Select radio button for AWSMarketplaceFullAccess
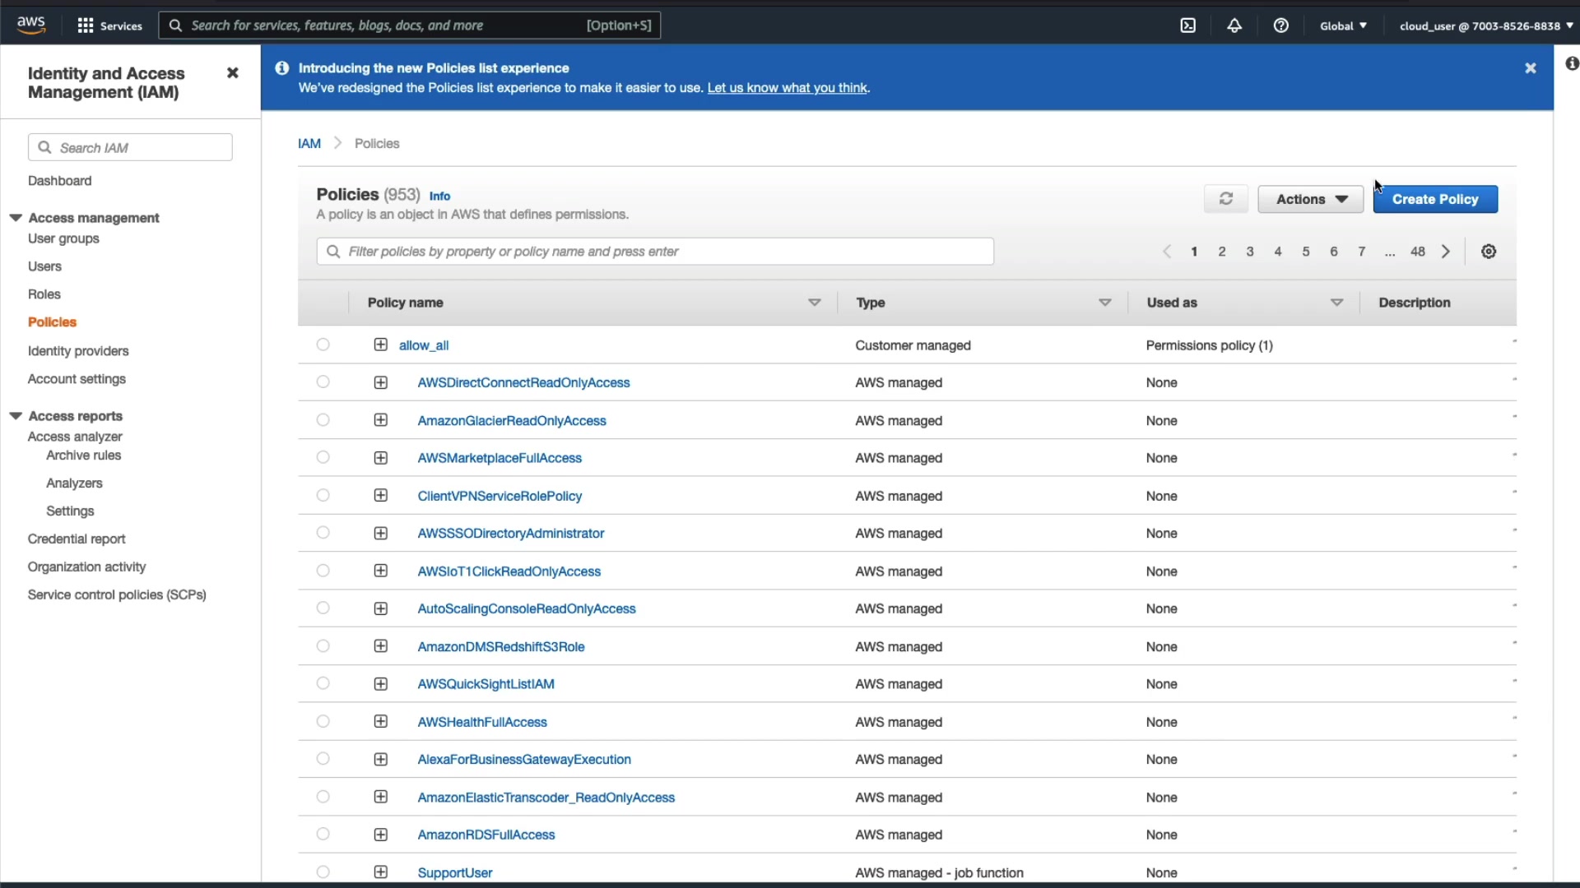Viewport: 1580px width, 888px height. coord(323,457)
